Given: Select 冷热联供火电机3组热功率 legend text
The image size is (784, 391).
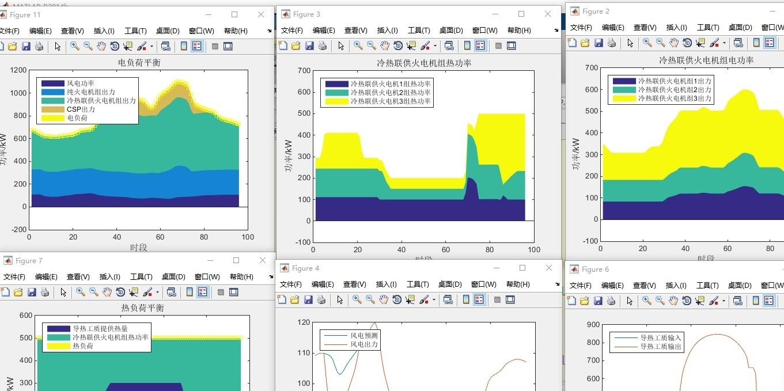Looking at the screenshot, I should point(390,101).
